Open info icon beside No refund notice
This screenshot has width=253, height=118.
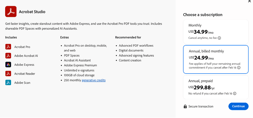(x=235, y=93)
